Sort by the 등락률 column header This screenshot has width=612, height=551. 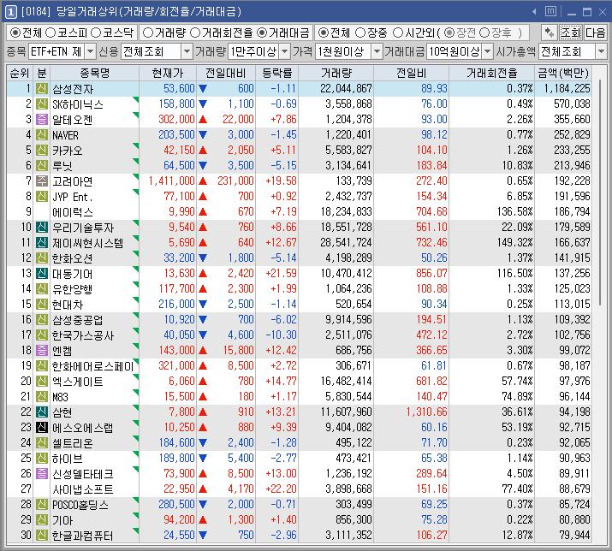(277, 73)
